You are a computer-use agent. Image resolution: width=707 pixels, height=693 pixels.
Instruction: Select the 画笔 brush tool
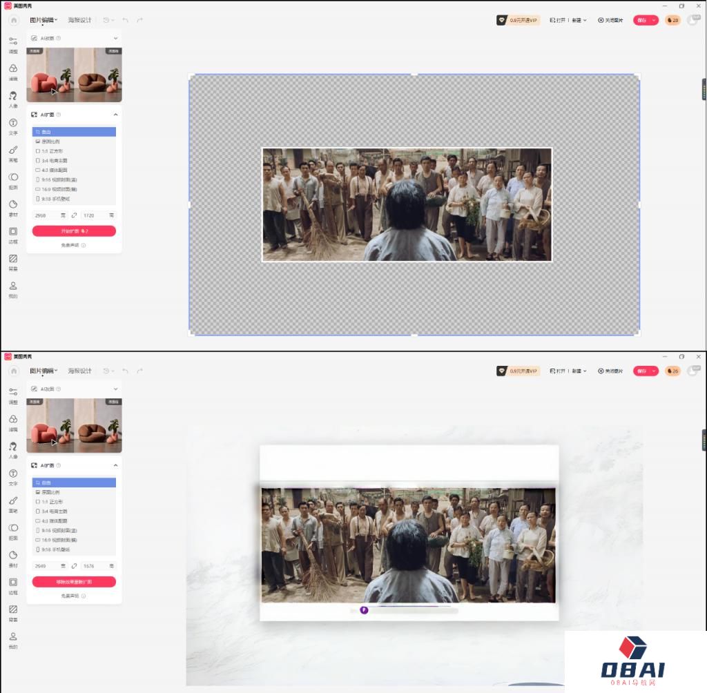coord(12,155)
